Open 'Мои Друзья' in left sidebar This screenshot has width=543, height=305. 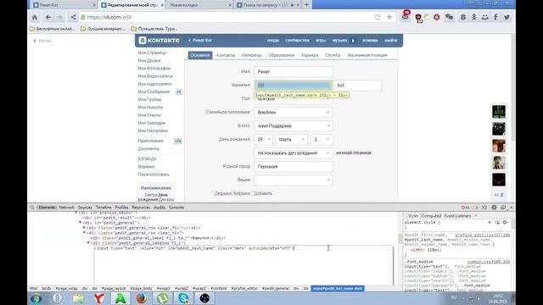click(x=149, y=60)
